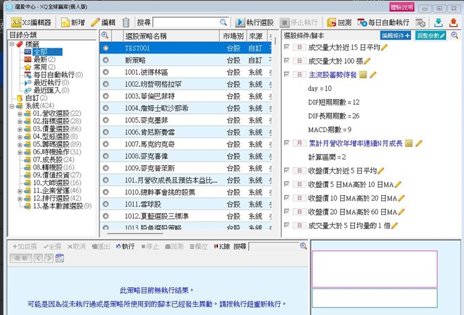Viewport: 464px width, 315px height.
Task: Toggle checkbox for 收盤價大於近 5 日平均
Action: tap(287, 170)
